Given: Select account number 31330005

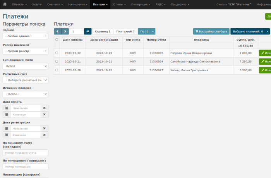Looking at the screenshot, I should click(x=156, y=53).
